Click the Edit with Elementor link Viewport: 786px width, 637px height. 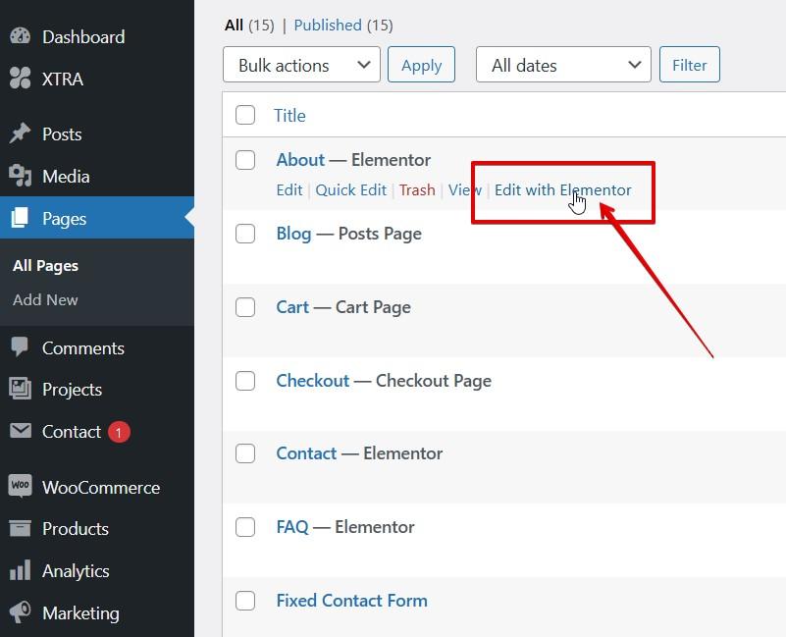point(562,190)
